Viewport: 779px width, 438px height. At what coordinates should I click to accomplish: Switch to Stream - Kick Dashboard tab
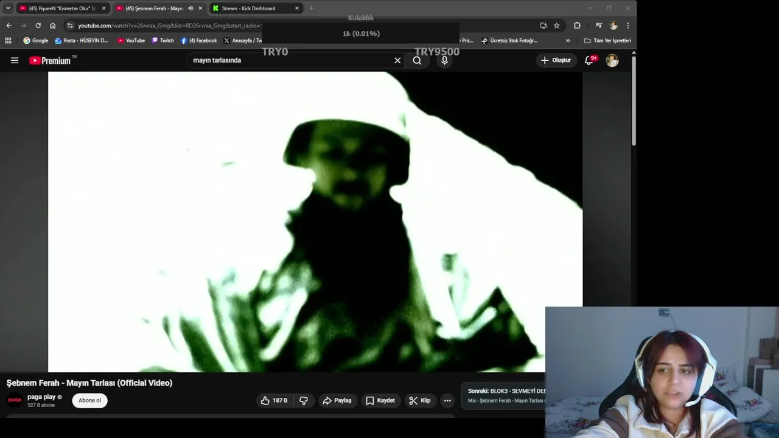pyautogui.click(x=248, y=9)
